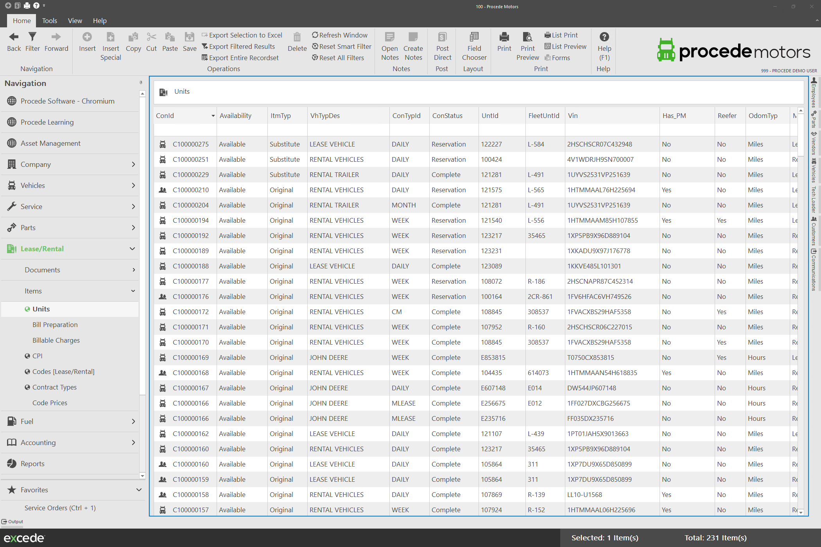Click the Post Direct icon
Screen dimensions: 821x547
click(x=442, y=38)
